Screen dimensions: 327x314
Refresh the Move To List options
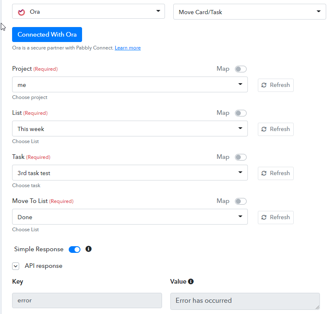click(x=276, y=218)
